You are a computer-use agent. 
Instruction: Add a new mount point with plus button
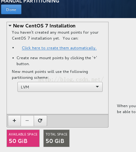point(14,121)
